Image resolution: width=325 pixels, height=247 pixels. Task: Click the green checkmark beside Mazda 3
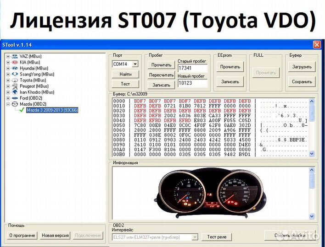tap(22, 110)
